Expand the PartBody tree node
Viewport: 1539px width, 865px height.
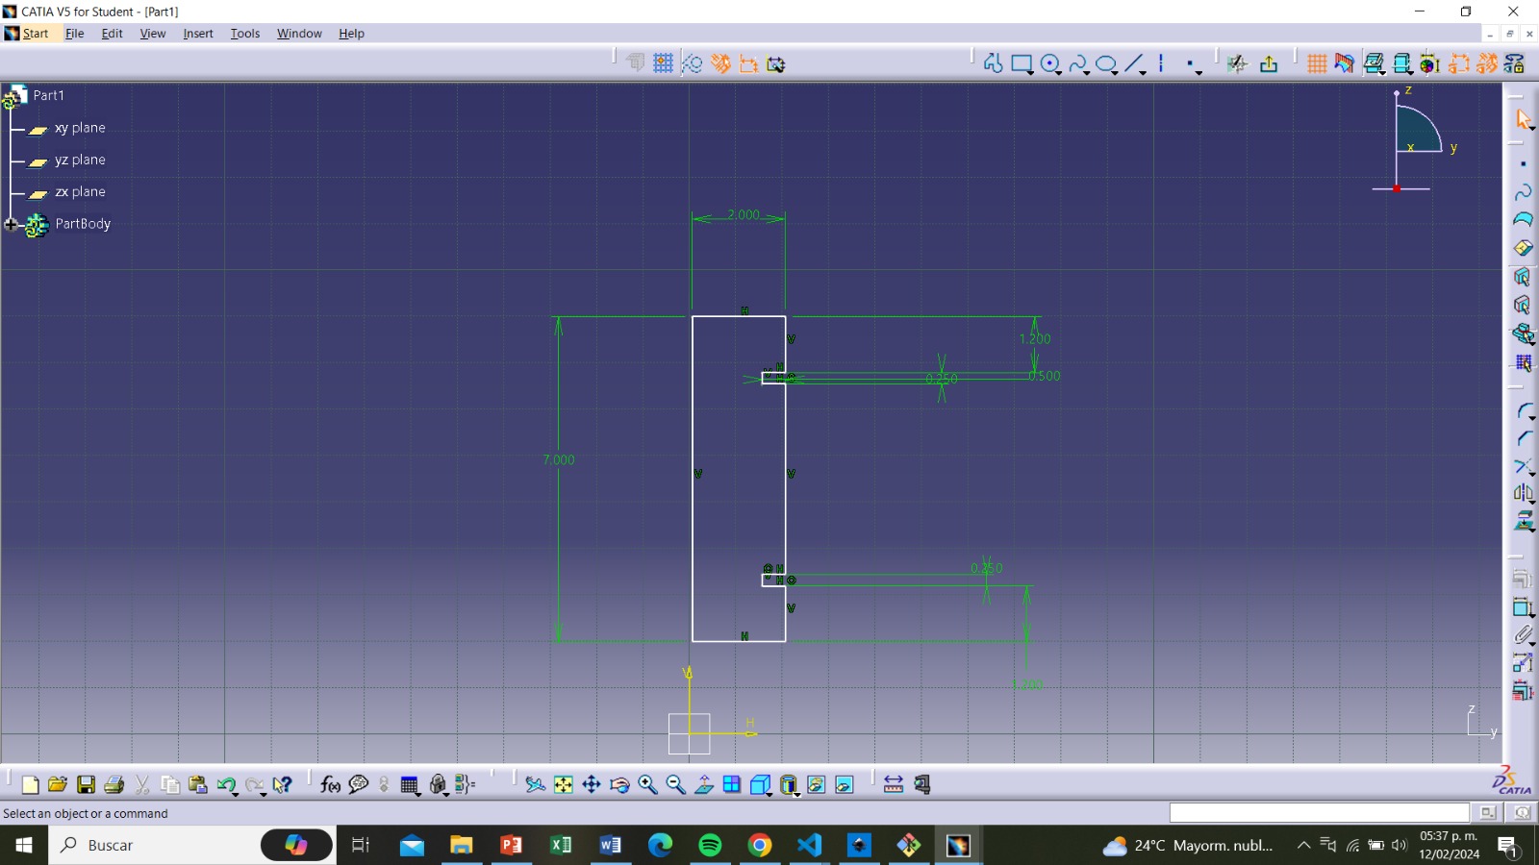point(12,224)
